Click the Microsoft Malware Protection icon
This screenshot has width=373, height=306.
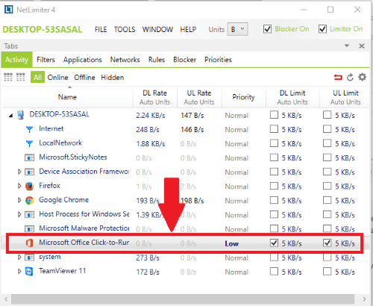(29, 228)
